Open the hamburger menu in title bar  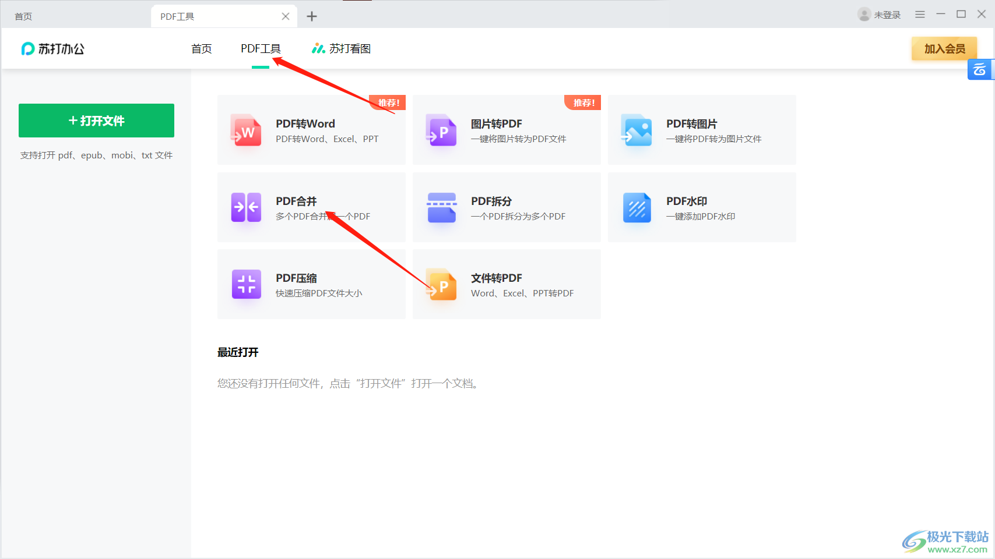[x=920, y=15]
